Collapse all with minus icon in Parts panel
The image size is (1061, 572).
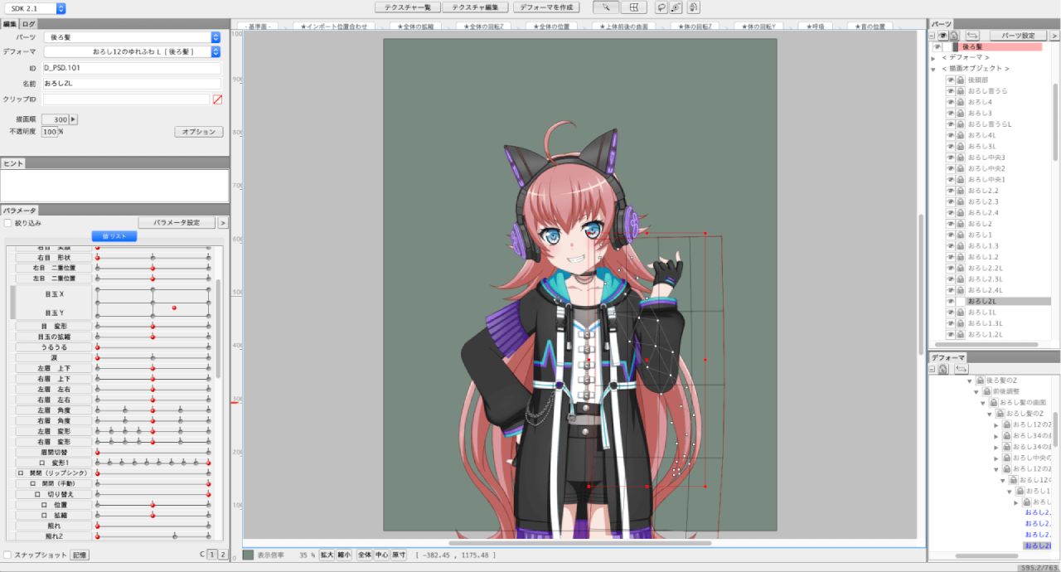click(933, 36)
